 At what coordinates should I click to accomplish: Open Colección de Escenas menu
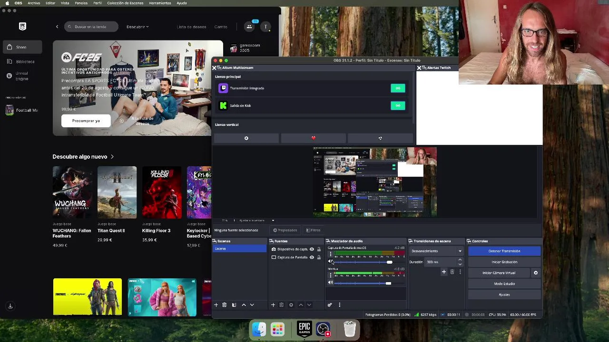tap(125, 3)
